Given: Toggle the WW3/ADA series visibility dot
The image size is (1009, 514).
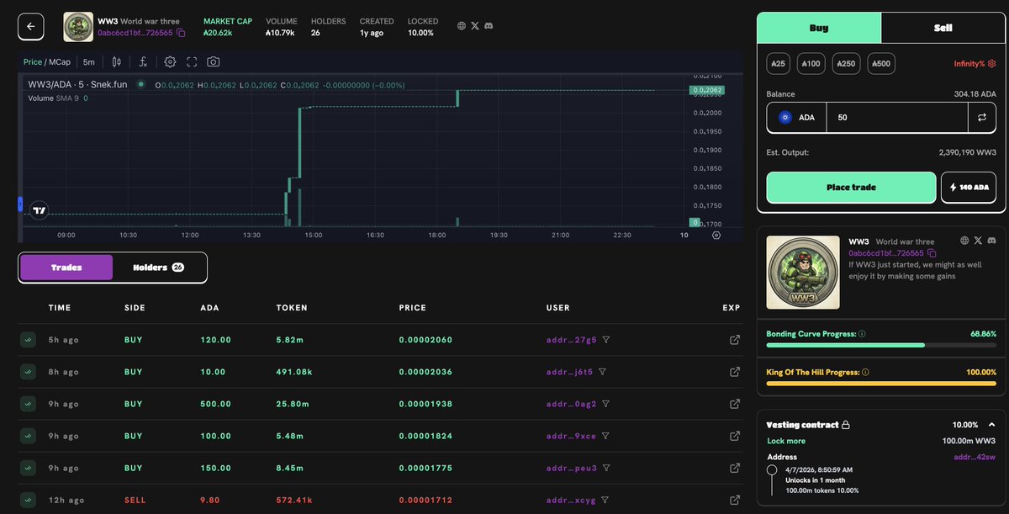Looking at the screenshot, I should (x=141, y=84).
